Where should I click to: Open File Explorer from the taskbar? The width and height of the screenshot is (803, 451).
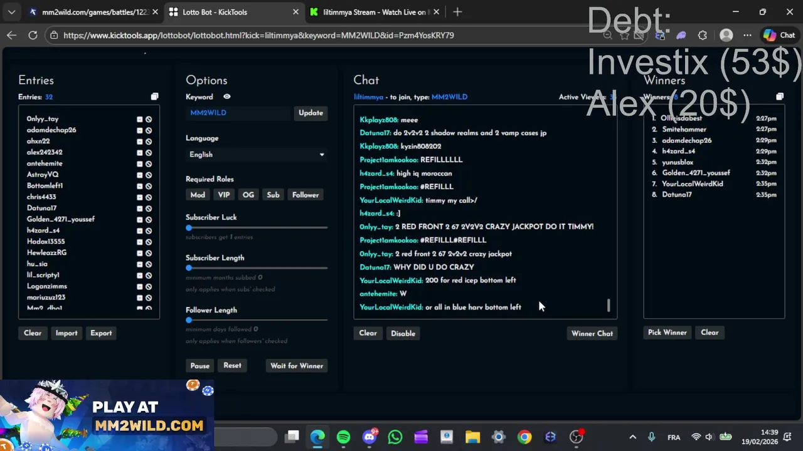472,437
